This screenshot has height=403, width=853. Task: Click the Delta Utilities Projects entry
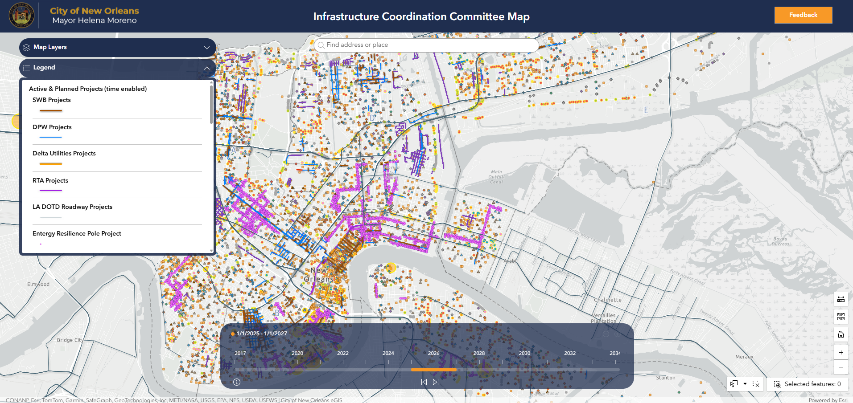pyautogui.click(x=64, y=154)
